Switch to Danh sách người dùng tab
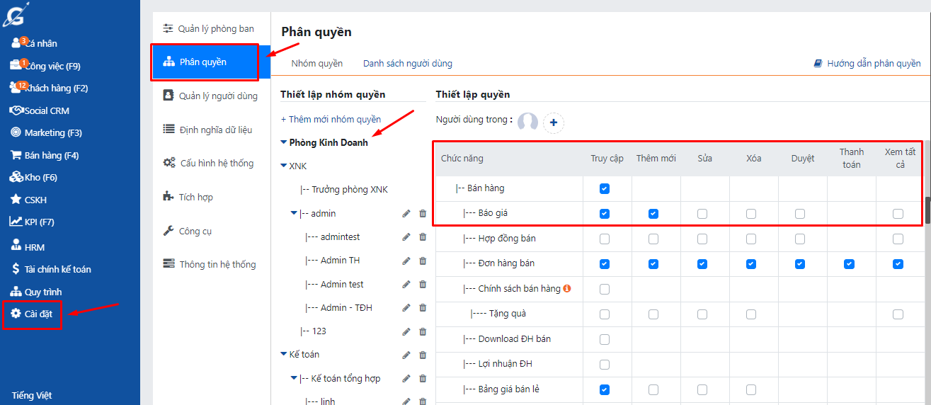 [x=407, y=64]
